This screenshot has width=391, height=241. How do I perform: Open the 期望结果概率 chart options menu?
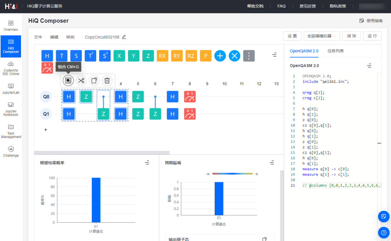pyautogui.click(x=147, y=163)
